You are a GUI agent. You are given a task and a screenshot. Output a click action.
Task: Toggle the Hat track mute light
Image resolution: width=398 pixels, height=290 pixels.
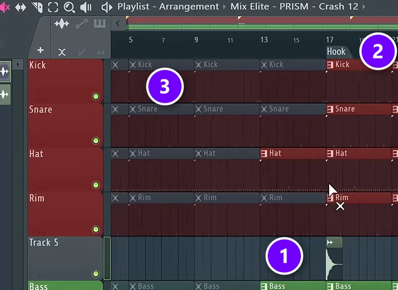click(96, 185)
